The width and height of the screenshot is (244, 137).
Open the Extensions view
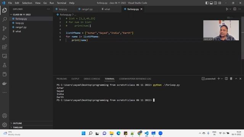pyautogui.click(x=5, y=47)
